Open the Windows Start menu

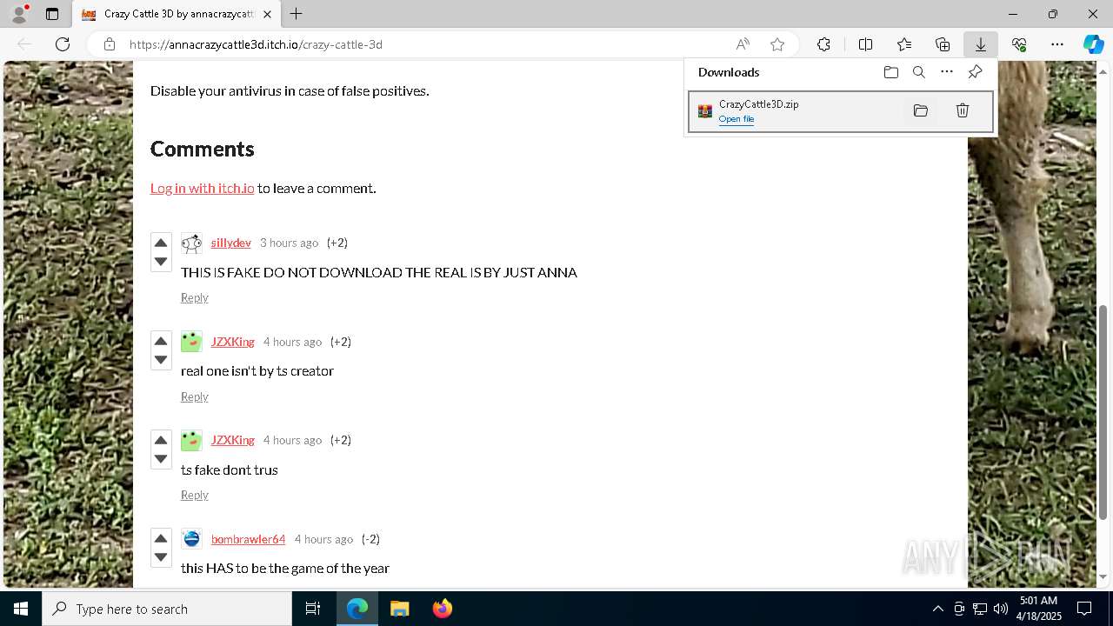point(21,609)
